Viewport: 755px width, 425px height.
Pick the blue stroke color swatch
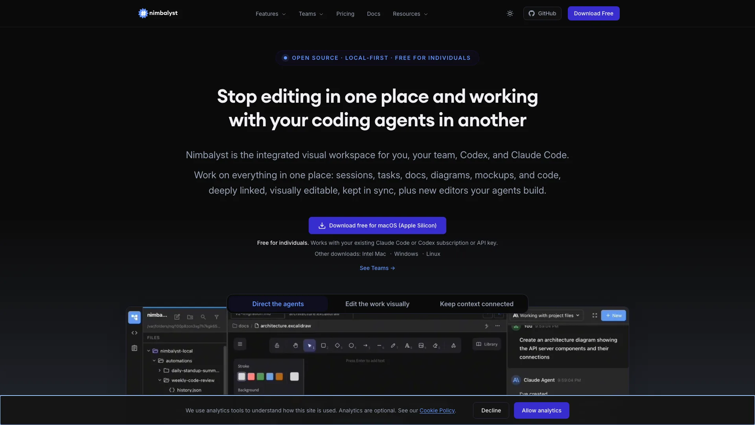pos(270,377)
